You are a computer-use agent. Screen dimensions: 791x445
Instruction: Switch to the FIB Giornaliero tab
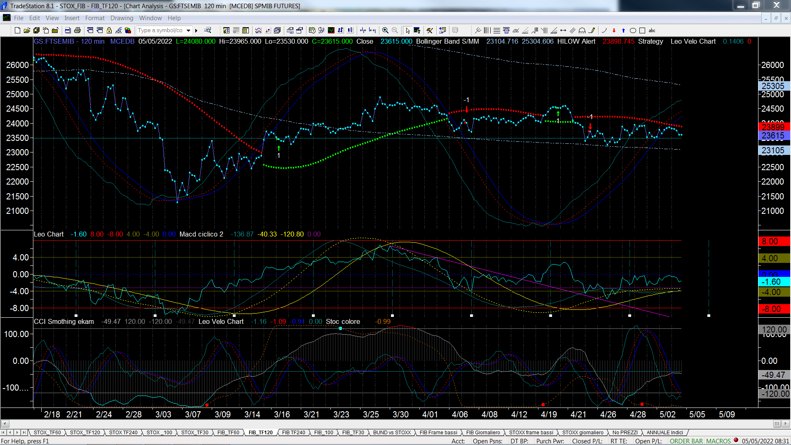pos(483,433)
